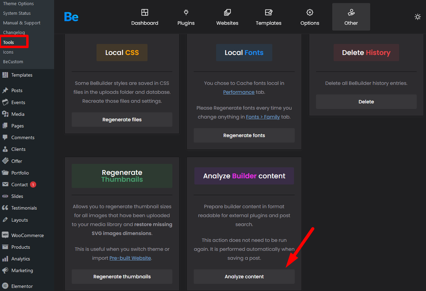
Task: Click the Clients person icon
Action: point(5,149)
